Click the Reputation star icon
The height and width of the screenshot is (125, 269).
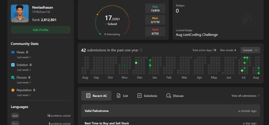coord(13,90)
